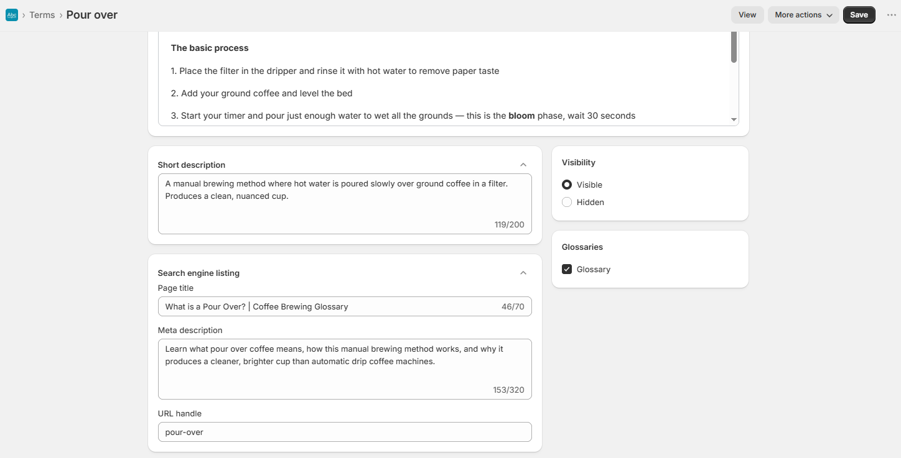The height and width of the screenshot is (458, 901).
Task: Open the glossary app icon in breadcrumb
Action: coord(12,15)
